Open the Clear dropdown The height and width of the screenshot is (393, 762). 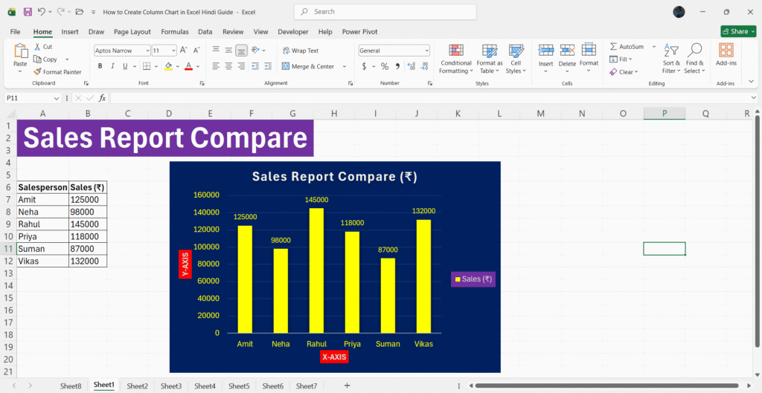624,72
